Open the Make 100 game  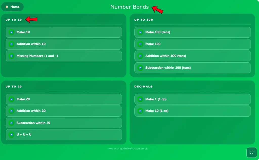tap(192, 44)
